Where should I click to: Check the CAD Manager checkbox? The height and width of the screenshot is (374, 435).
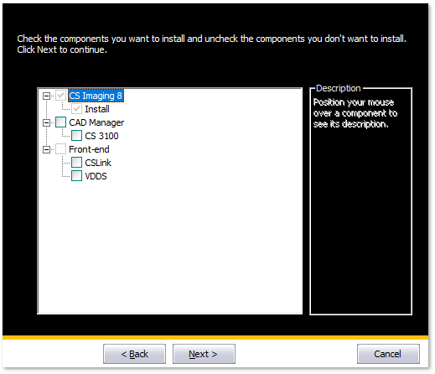pos(60,122)
